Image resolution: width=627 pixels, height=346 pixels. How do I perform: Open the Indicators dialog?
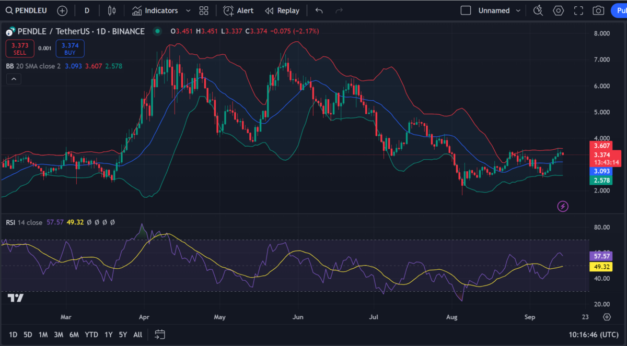(x=155, y=10)
